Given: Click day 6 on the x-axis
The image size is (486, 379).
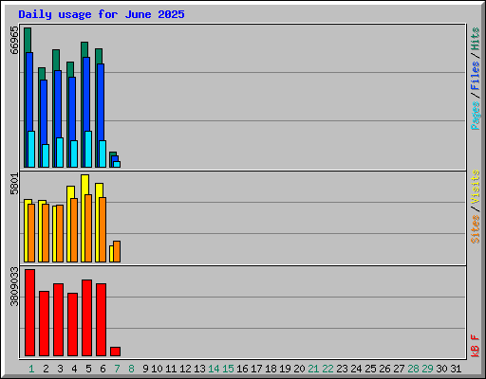Looking at the screenshot, I should click(103, 369).
